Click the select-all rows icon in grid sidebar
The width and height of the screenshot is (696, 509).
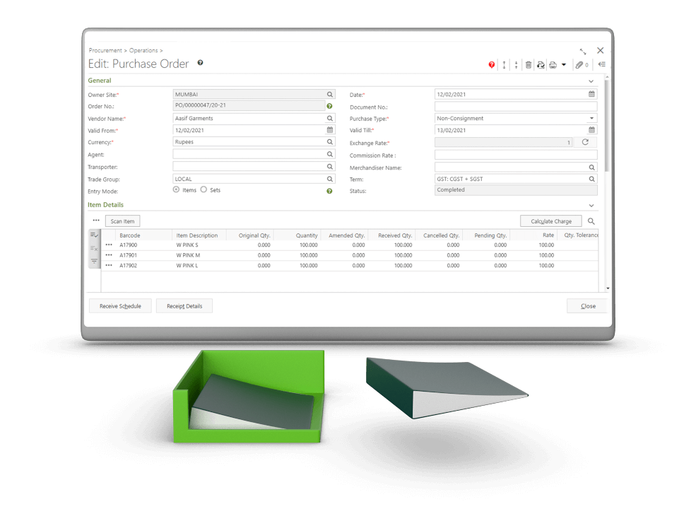coord(93,234)
